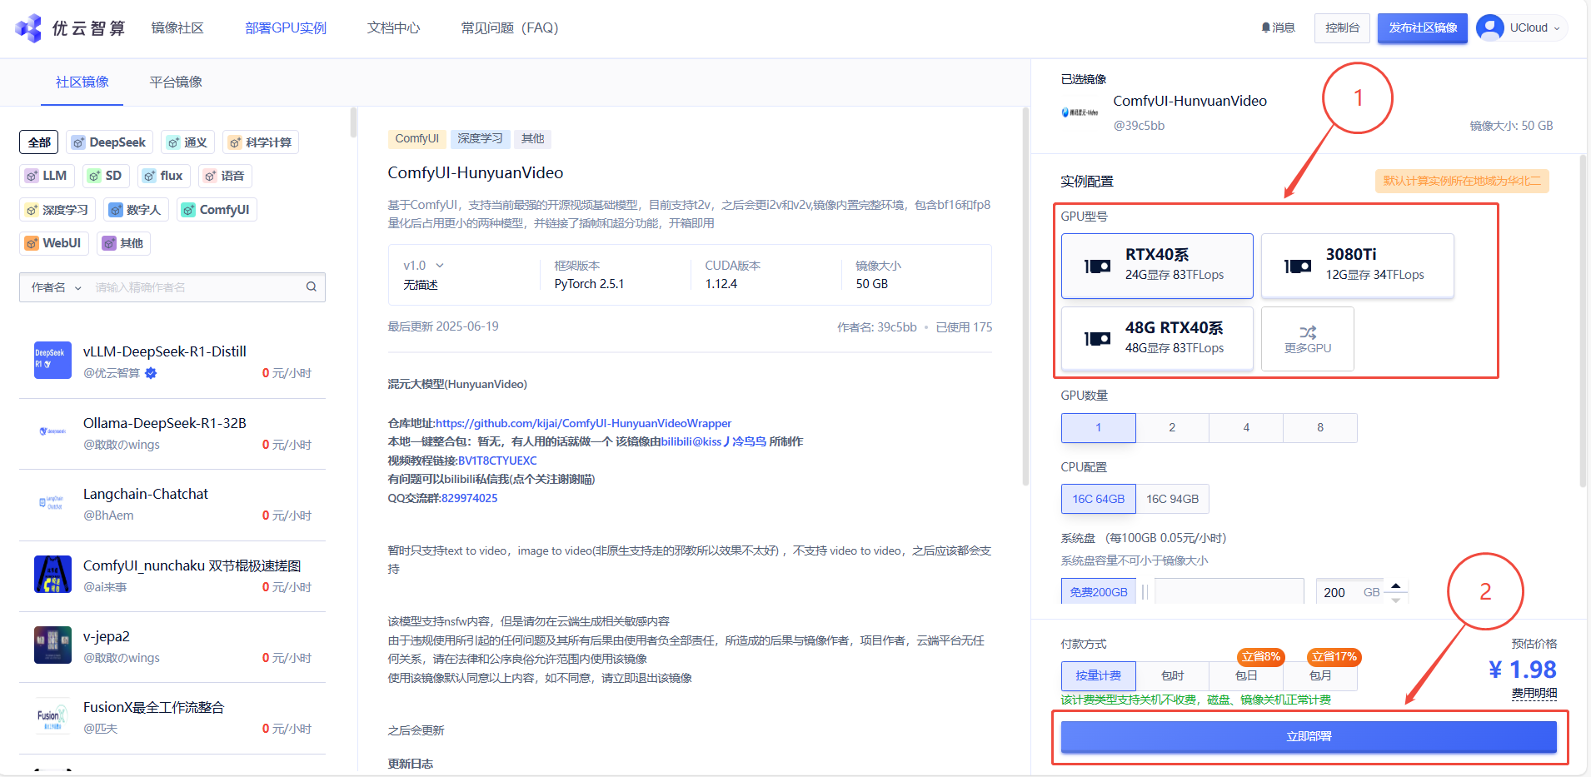Filter by 深度学习 tag
This screenshot has width=1591, height=777.
coord(57,210)
